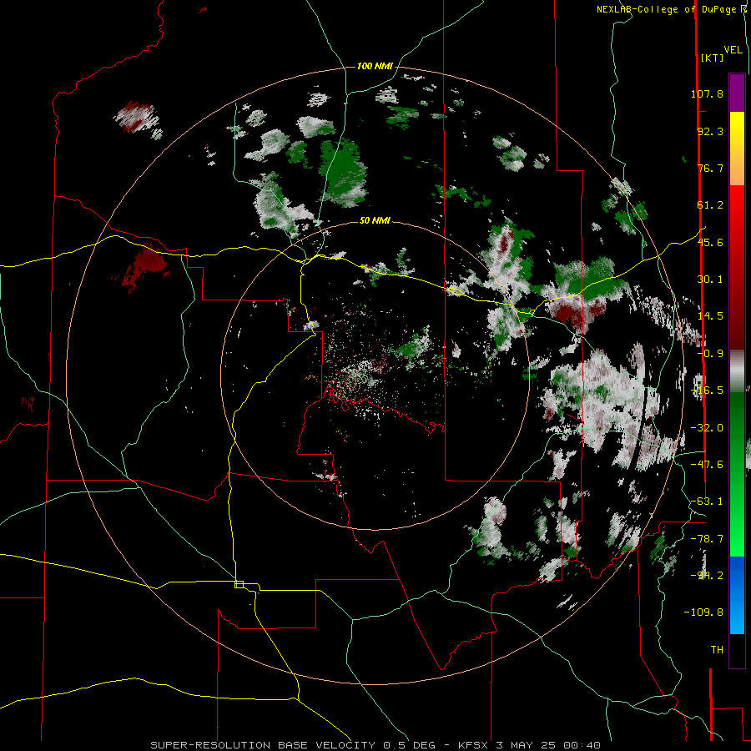Viewport: 751px width, 751px height.
Task: Select the -94.2 legend value
Action: (707, 575)
